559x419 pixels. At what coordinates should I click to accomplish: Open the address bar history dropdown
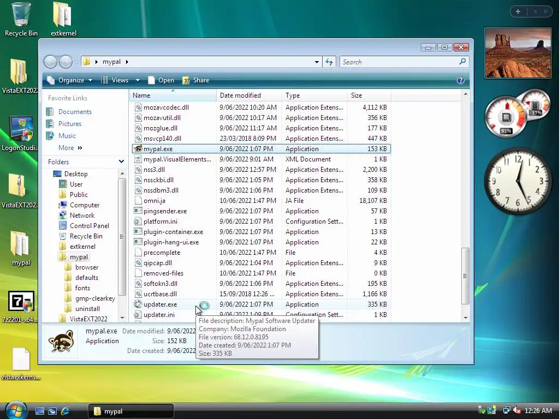317,62
